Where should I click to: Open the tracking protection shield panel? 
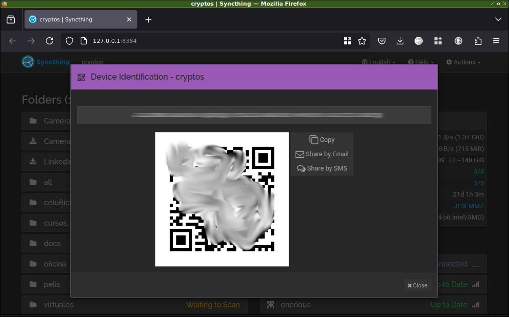(x=69, y=41)
